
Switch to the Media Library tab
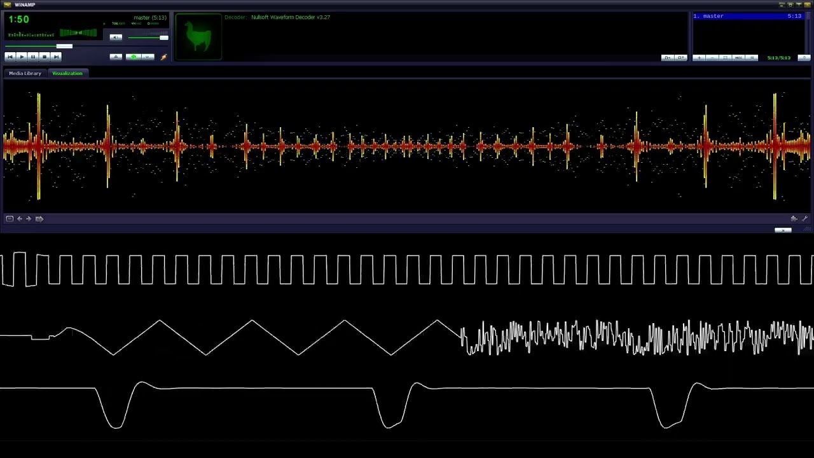click(x=25, y=73)
